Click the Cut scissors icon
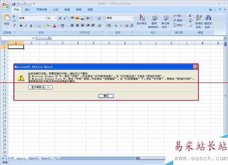Screen dimensions: 228x165 click(14, 16)
